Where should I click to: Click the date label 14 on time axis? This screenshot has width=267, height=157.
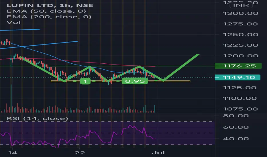13,153
